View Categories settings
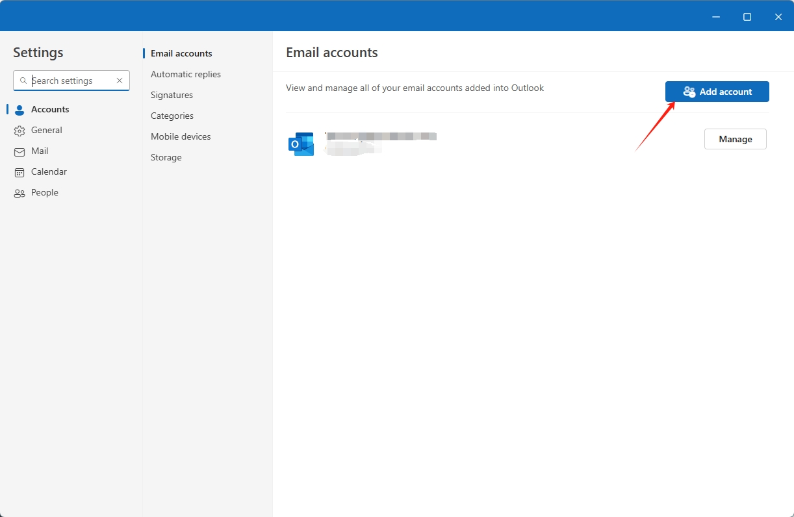Screen dimensions: 794x517 [172, 116]
